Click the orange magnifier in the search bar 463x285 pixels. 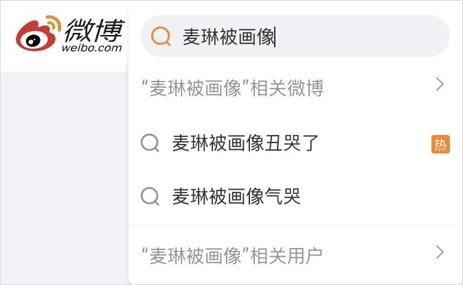[x=161, y=36]
